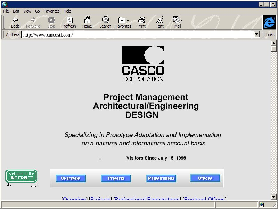Expand the address bar history dropdown arrow
Viewport: 278px width, 209px height.
pos(257,34)
